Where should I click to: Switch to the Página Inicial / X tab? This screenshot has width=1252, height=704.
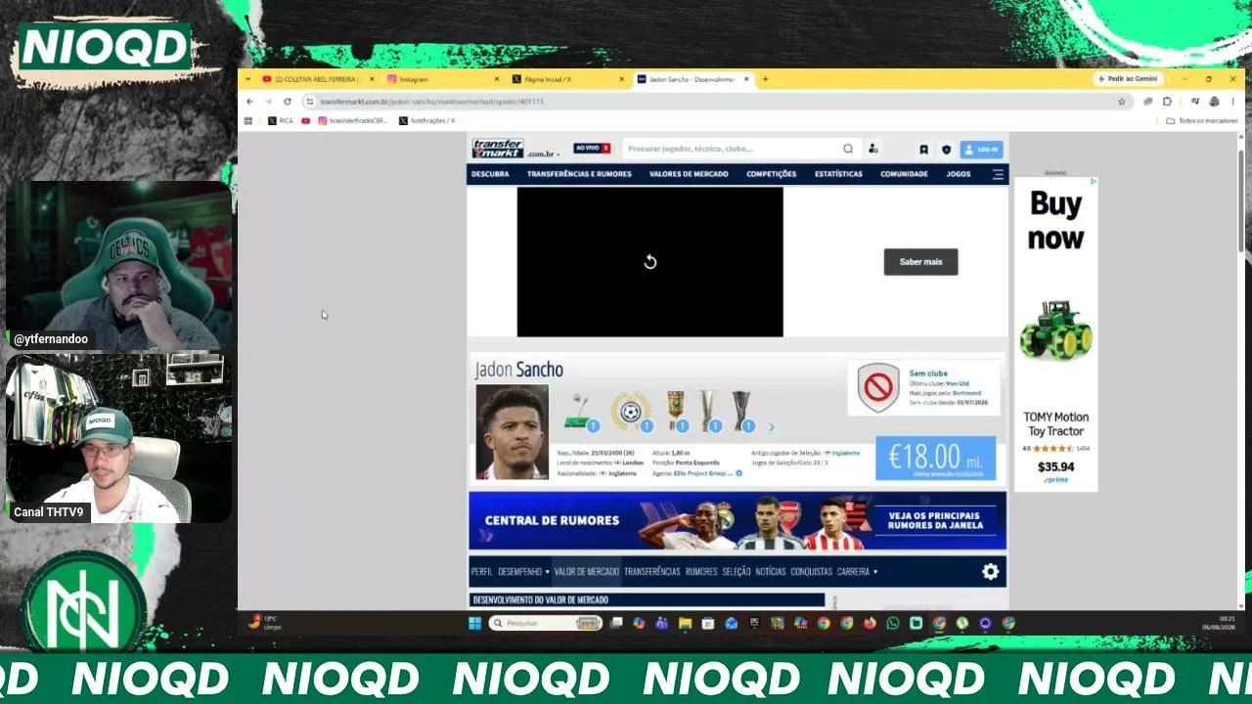click(567, 79)
